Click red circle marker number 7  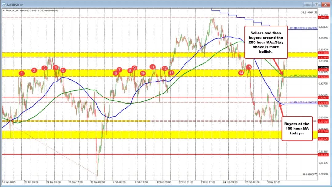click(119, 70)
